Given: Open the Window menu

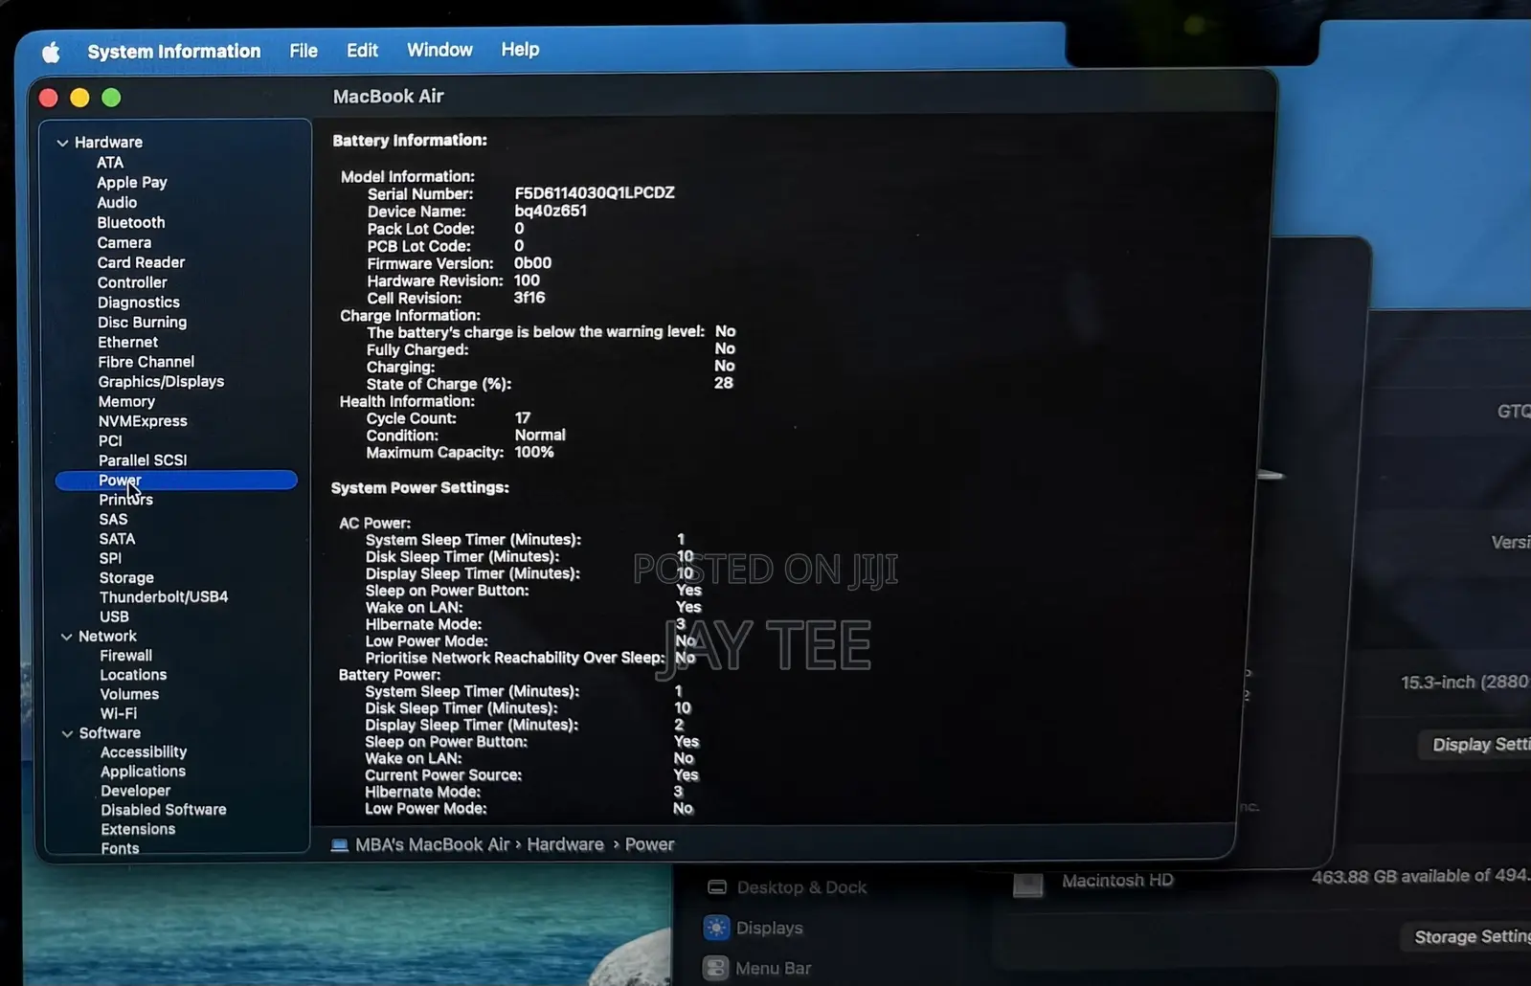Looking at the screenshot, I should pyautogui.click(x=439, y=50).
